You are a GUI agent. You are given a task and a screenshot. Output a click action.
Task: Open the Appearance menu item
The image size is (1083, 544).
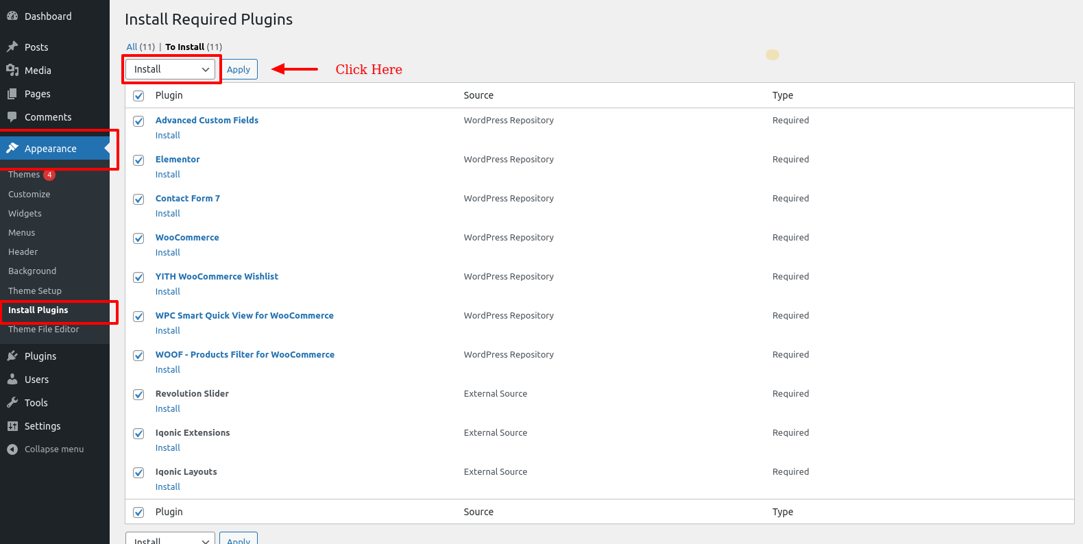click(x=55, y=148)
